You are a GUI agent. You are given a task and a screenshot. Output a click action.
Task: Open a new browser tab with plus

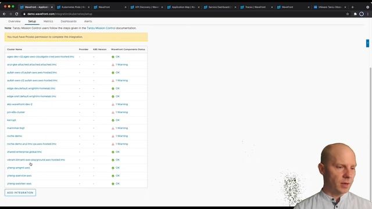353,7
